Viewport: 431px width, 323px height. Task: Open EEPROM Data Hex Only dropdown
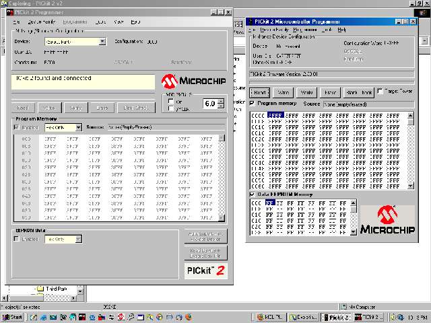click(78, 239)
